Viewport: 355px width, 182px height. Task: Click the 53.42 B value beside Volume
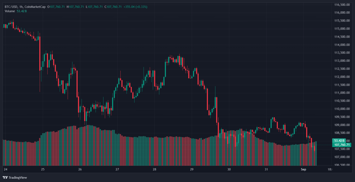pyautogui.click(x=22, y=11)
